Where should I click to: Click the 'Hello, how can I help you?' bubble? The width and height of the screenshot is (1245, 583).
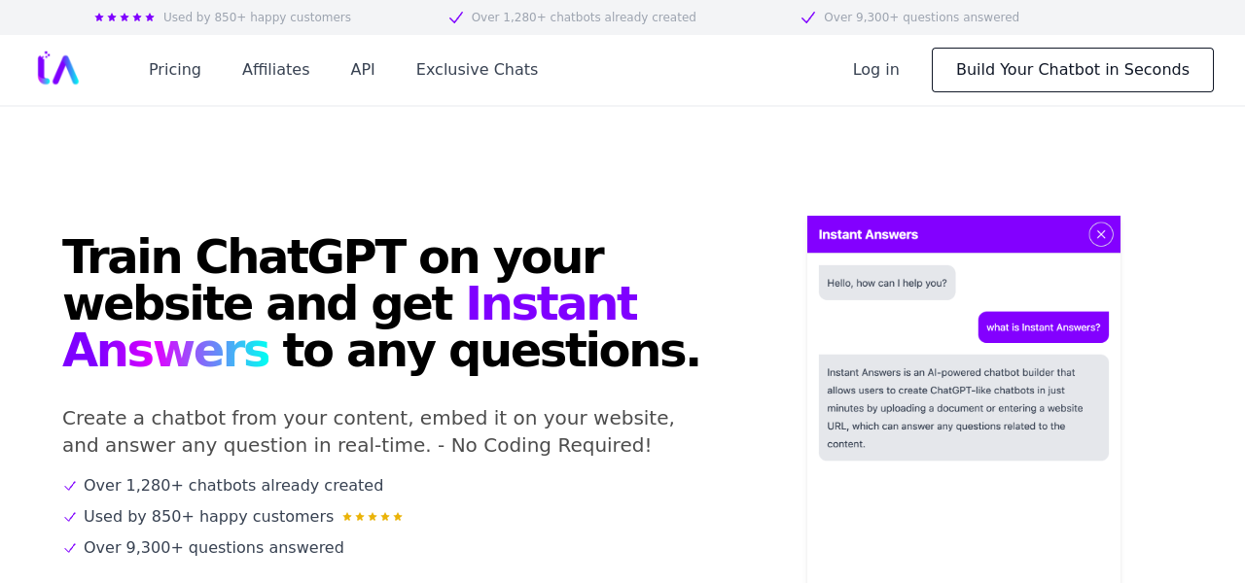887,283
